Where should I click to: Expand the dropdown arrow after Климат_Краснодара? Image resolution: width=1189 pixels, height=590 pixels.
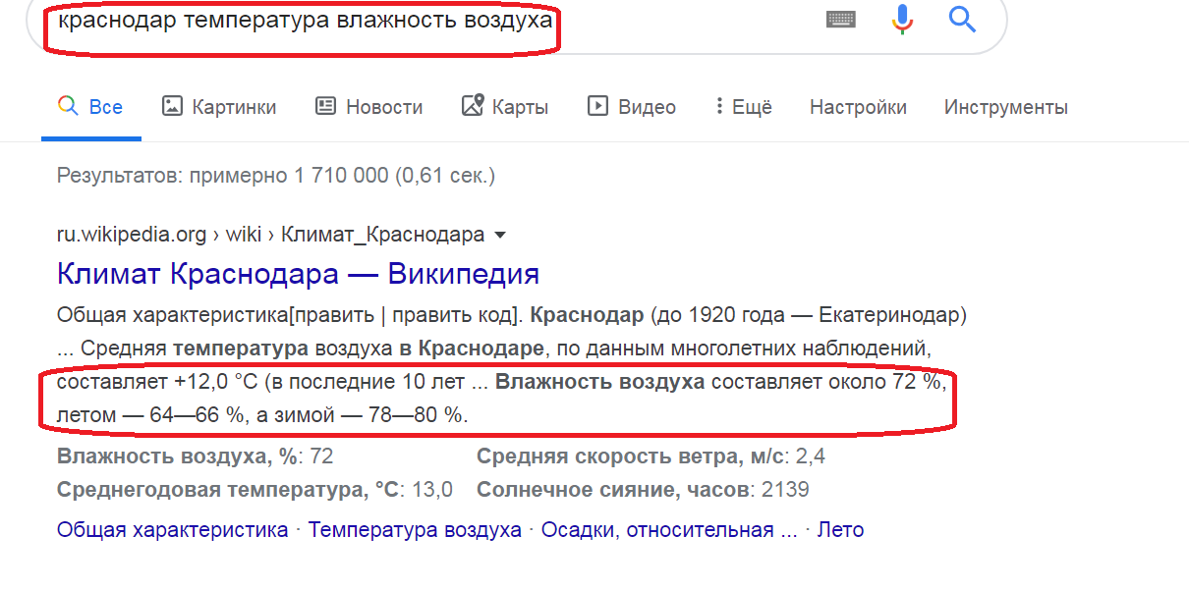click(x=500, y=236)
